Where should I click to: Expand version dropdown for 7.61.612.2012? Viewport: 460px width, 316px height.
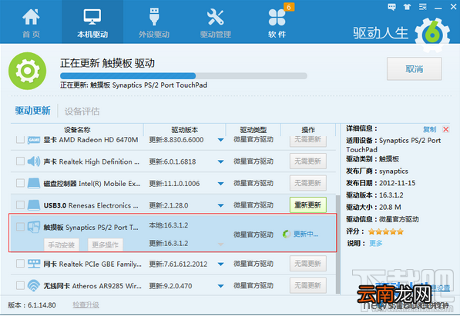(x=221, y=264)
